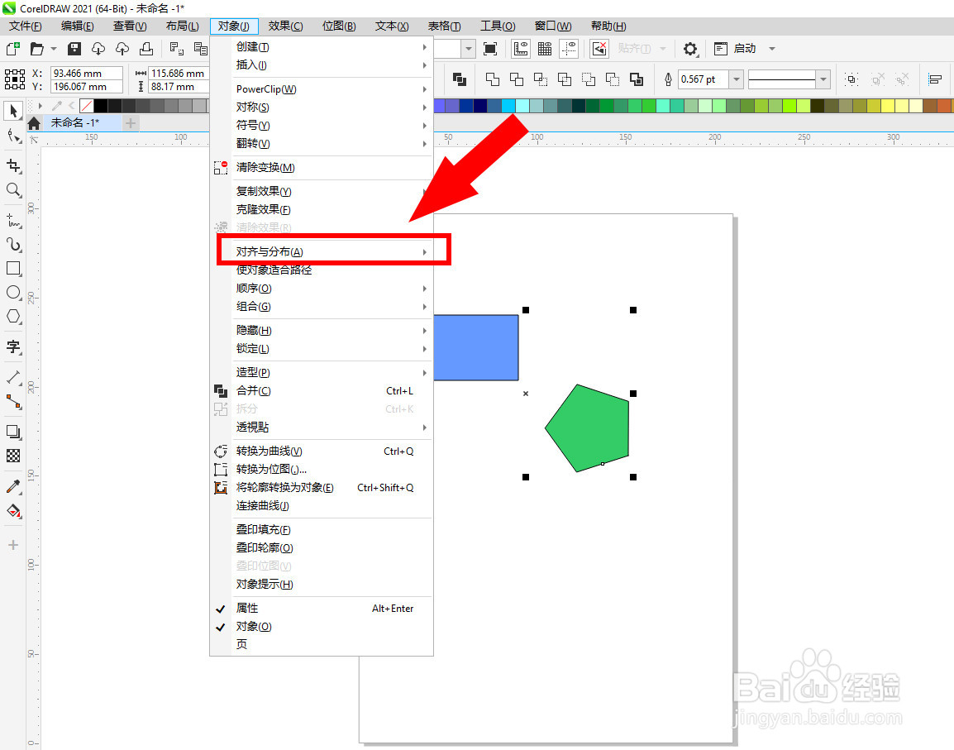Select the Dimension line tool
Screen dimensions: 954x750
coord(12,377)
